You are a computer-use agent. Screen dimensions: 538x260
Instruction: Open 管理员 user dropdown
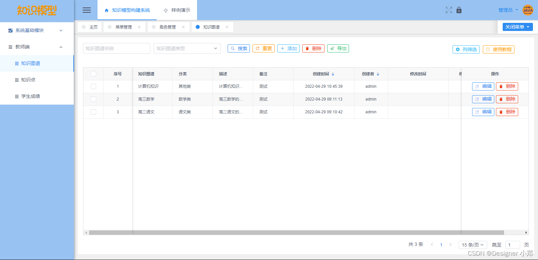(508, 10)
